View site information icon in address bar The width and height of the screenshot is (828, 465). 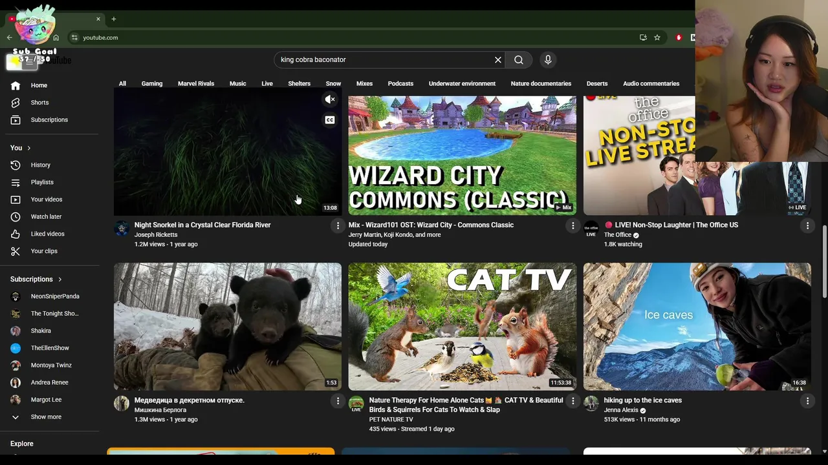click(x=74, y=37)
